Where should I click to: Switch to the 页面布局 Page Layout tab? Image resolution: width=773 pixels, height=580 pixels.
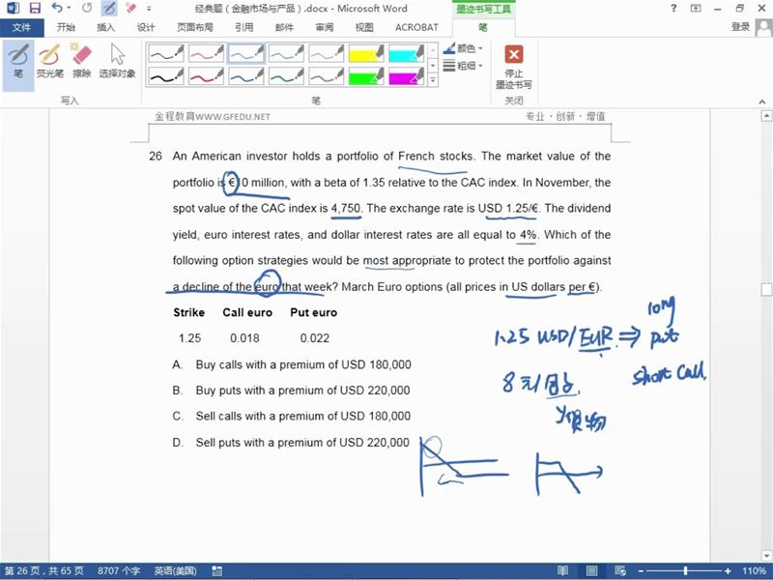195,28
